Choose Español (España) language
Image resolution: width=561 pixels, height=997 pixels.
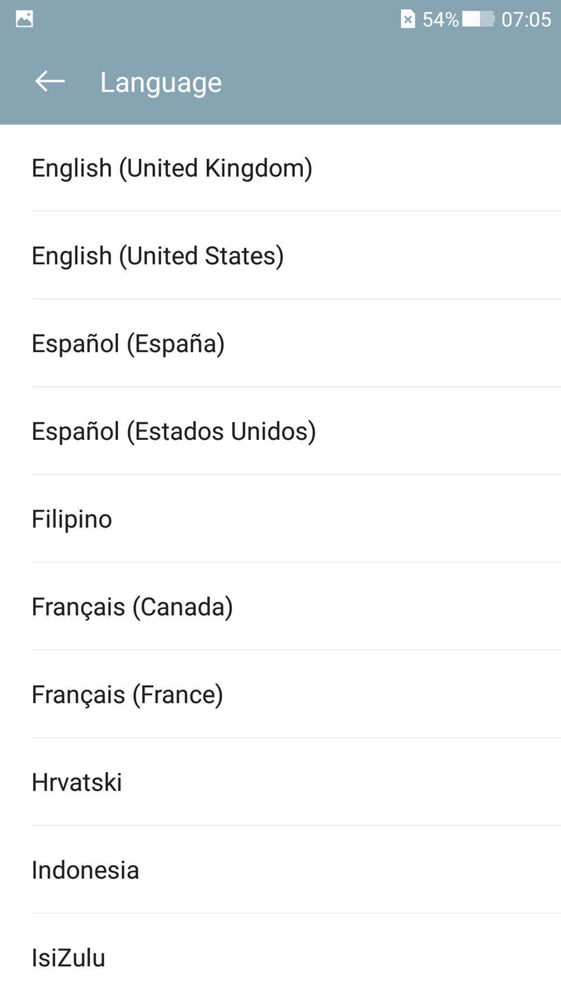(x=280, y=343)
